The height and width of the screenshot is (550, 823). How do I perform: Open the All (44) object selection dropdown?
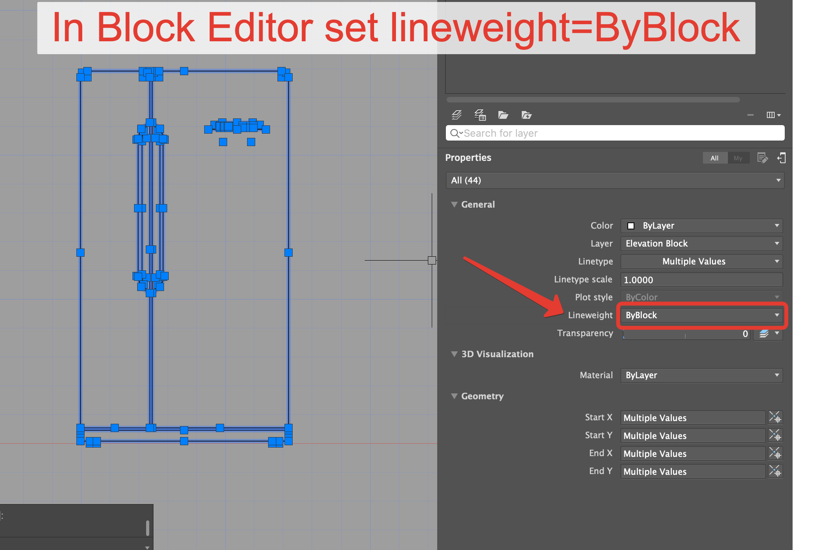coord(615,180)
